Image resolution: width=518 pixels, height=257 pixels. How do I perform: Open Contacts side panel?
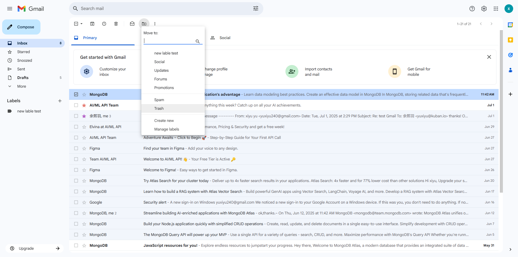tap(510, 70)
